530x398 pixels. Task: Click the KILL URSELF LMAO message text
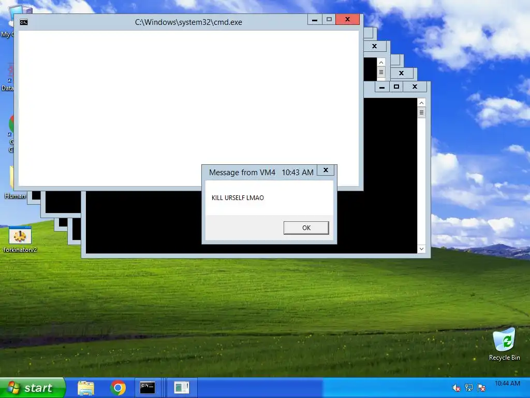(238, 197)
